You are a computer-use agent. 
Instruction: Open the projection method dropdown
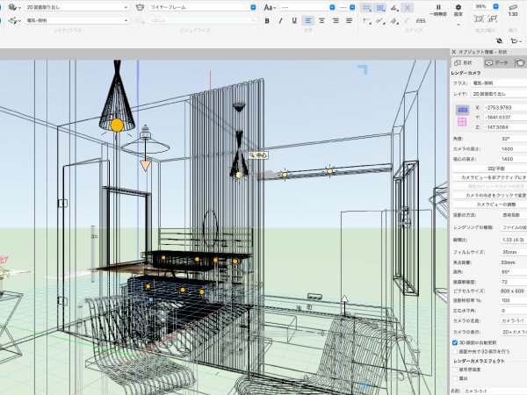pyautogui.click(x=514, y=215)
